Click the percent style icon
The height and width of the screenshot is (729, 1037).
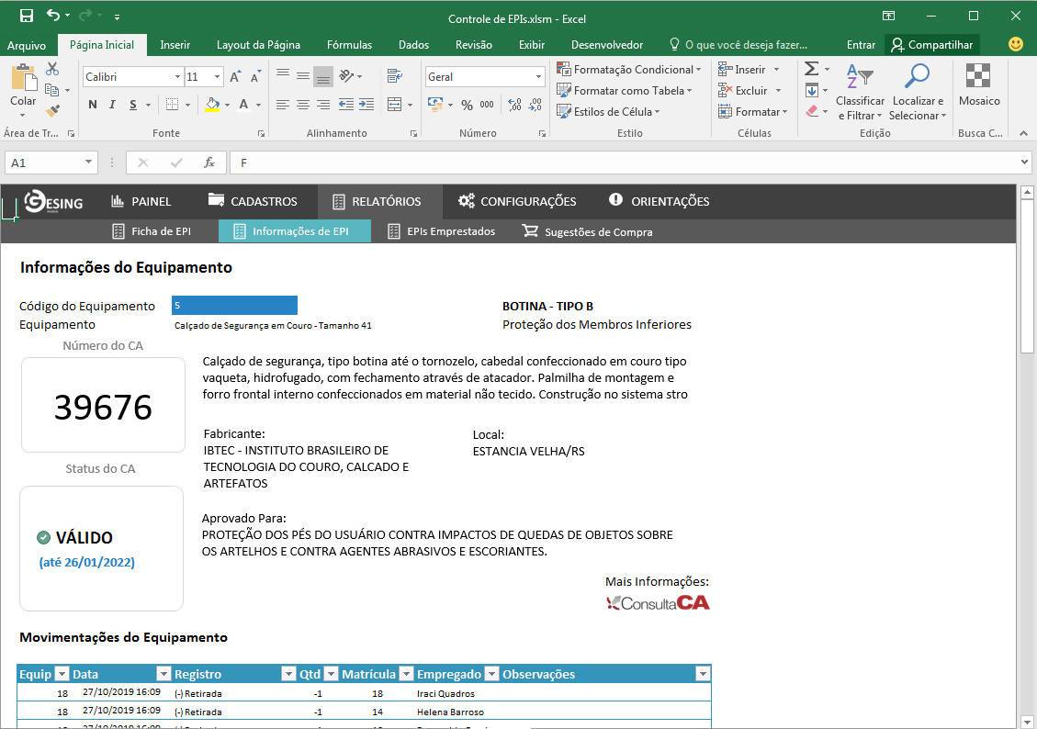[x=467, y=105]
